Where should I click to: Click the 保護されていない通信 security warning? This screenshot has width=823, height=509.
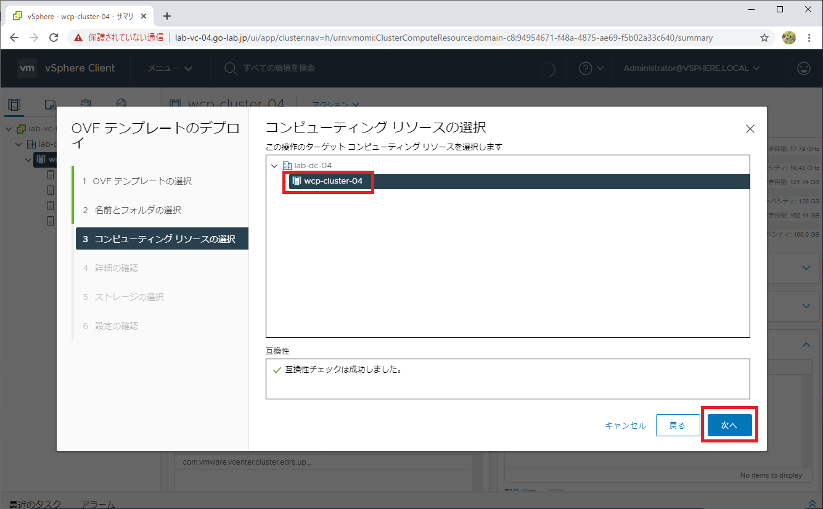(x=120, y=38)
